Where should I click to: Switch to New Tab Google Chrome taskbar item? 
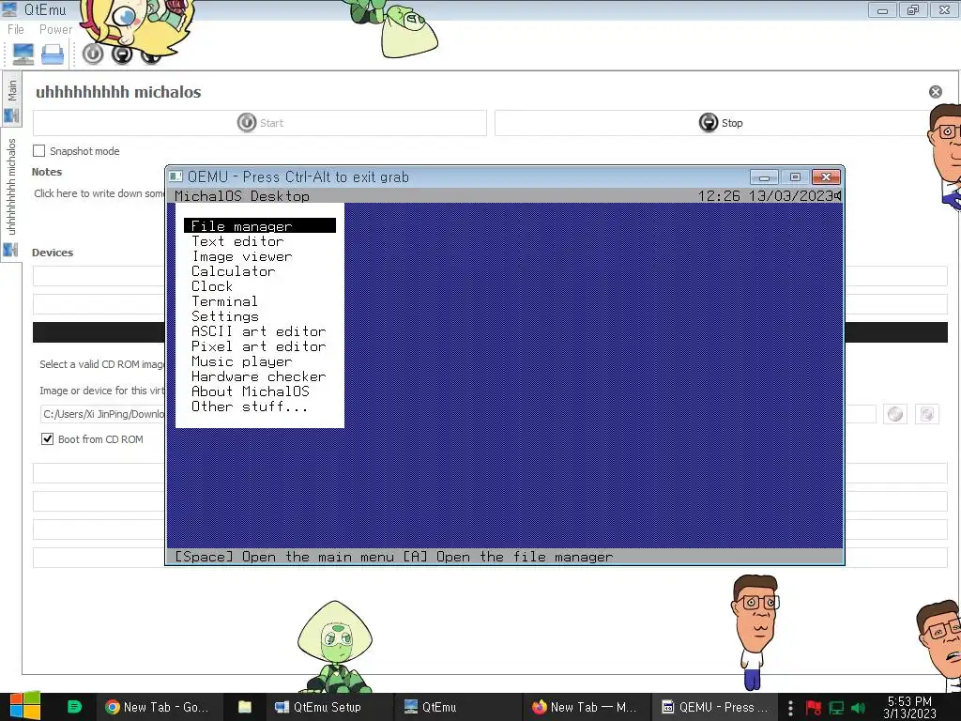pos(158,707)
